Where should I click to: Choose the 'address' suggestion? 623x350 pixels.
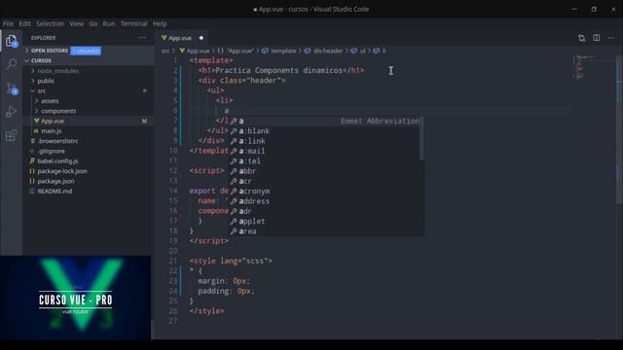click(x=325, y=201)
